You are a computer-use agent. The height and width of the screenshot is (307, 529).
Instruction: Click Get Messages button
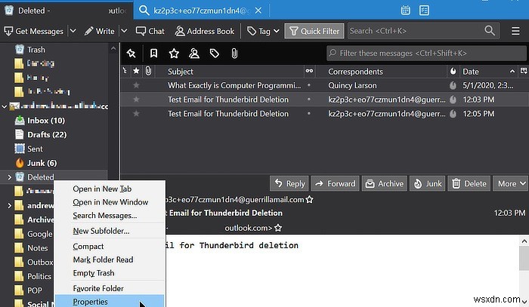click(34, 31)
